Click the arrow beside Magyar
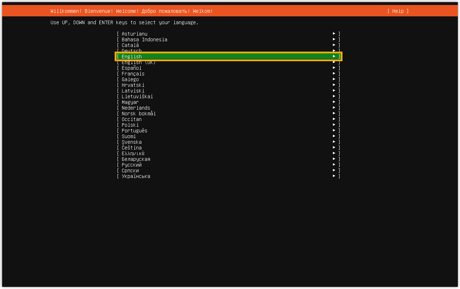460x289 pixels. pos(334,102)
